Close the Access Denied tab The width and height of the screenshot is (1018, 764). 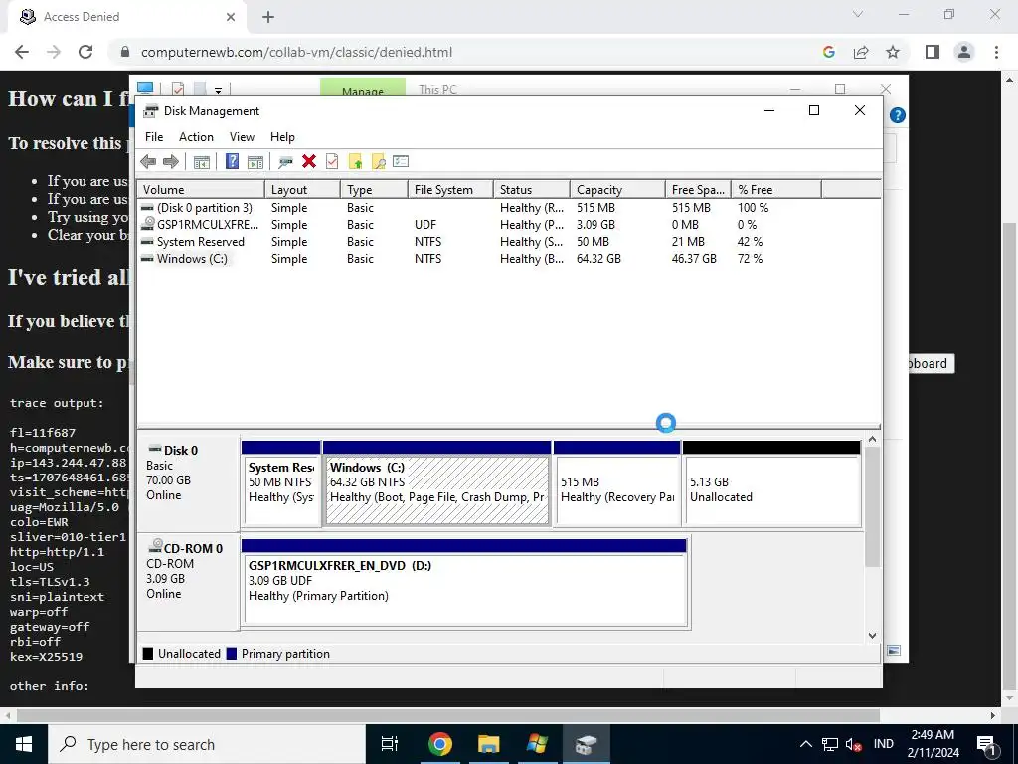tap(231, 17)
